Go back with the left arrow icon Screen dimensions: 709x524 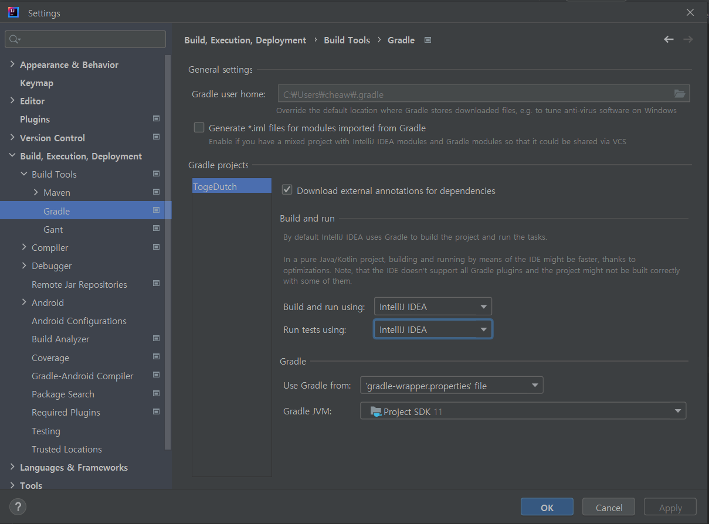[x=669, y=39]
